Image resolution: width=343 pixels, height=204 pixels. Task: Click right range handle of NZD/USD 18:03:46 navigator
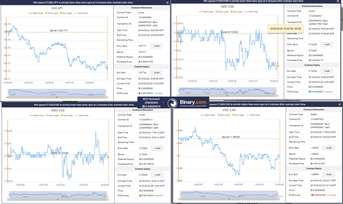tap(276, 90)
